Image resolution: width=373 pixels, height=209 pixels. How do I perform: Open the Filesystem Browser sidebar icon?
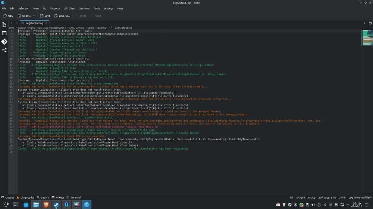pos(4,33)
